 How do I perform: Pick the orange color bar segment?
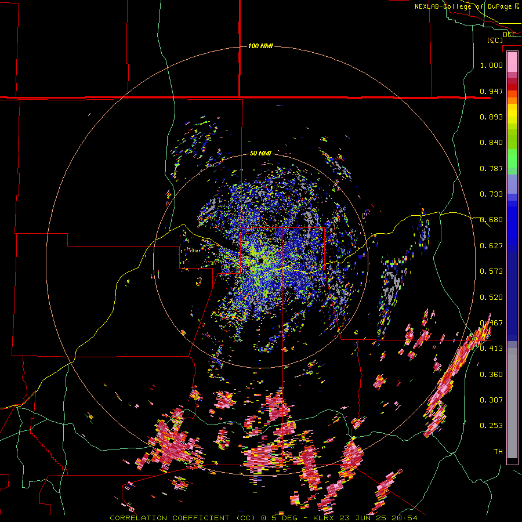tap(512, 100)
